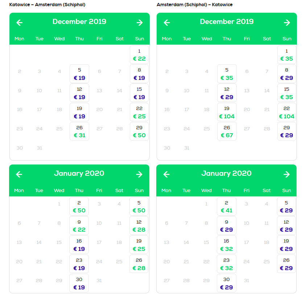Image resolution: width=306 pixels, height=297 pixels.
Task: Choose December 5 outbound flight at €19
Action: coord(79,74)
